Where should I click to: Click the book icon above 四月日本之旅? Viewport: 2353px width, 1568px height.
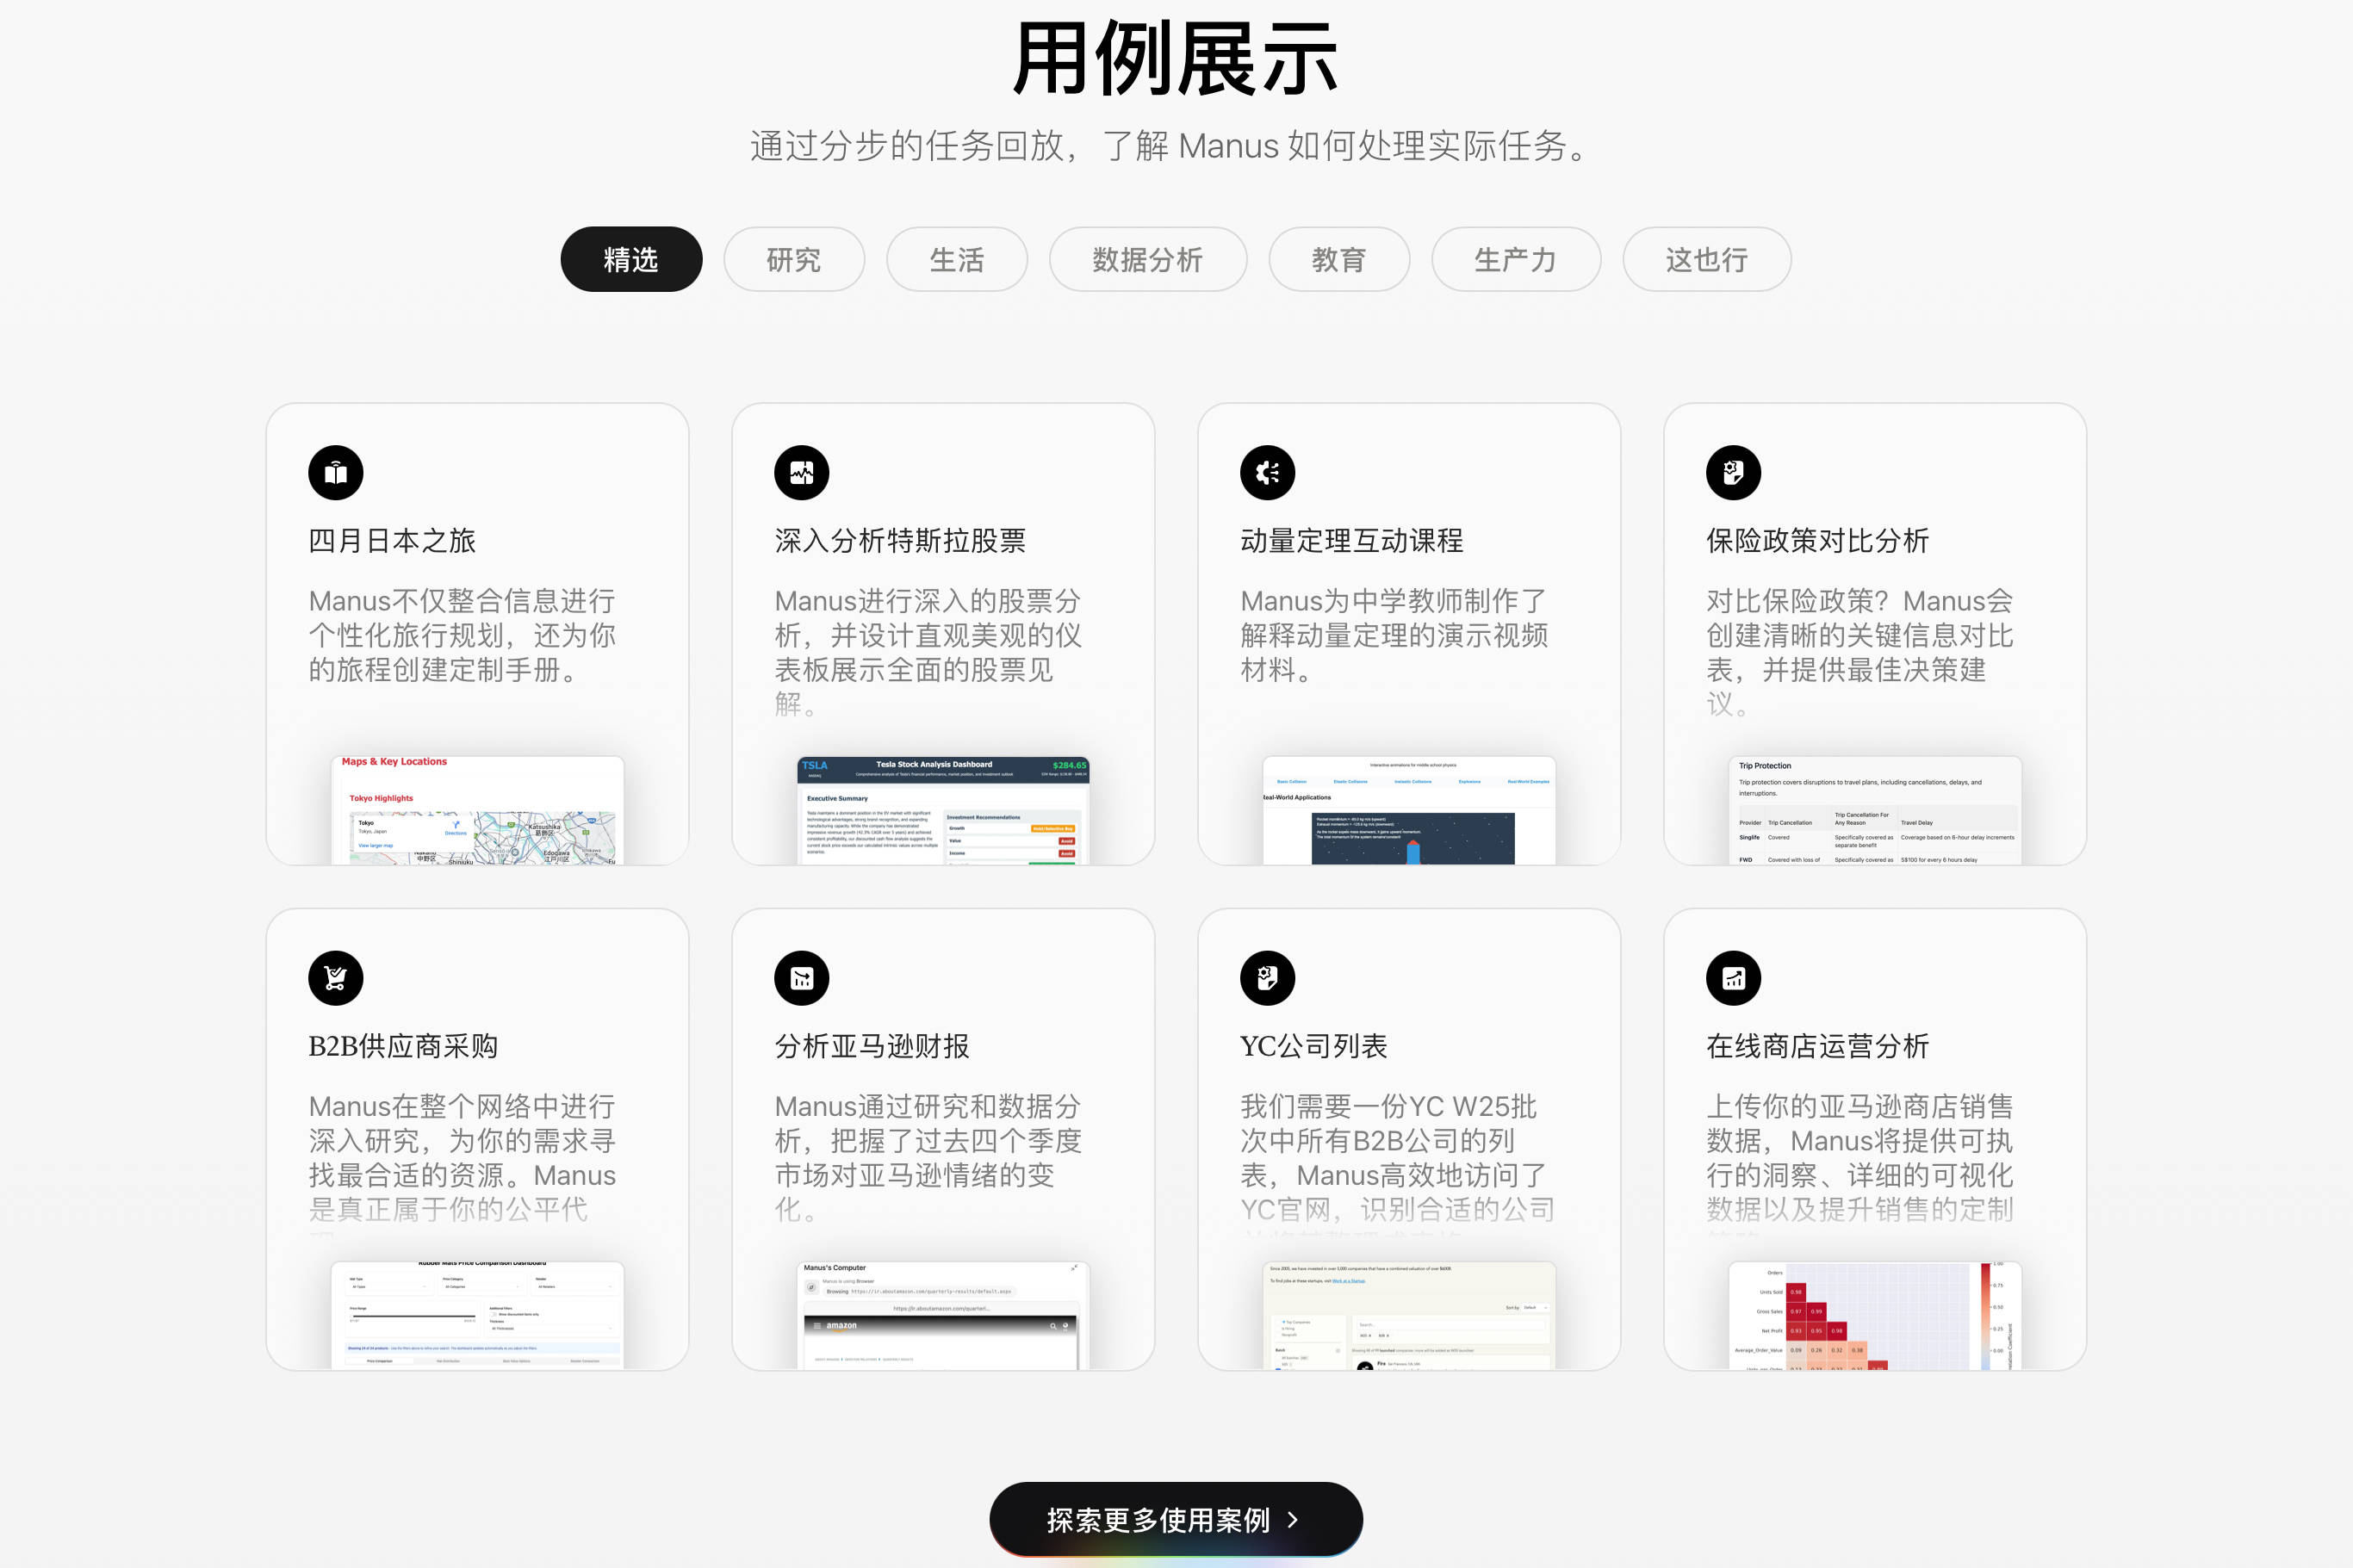(335, 472)
